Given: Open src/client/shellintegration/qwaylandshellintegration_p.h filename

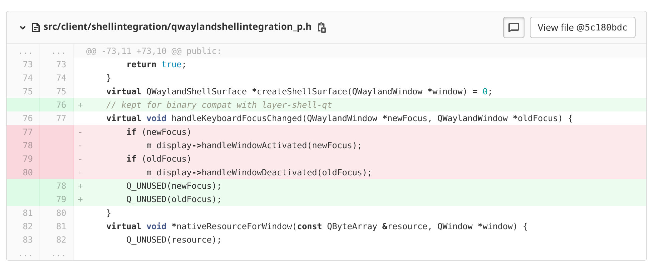Looking at the screenshot, I should point(177,27).
